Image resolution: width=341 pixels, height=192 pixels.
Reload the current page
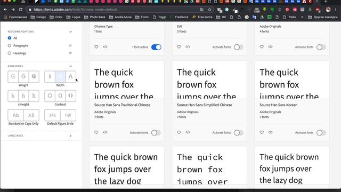coord(21,10)
